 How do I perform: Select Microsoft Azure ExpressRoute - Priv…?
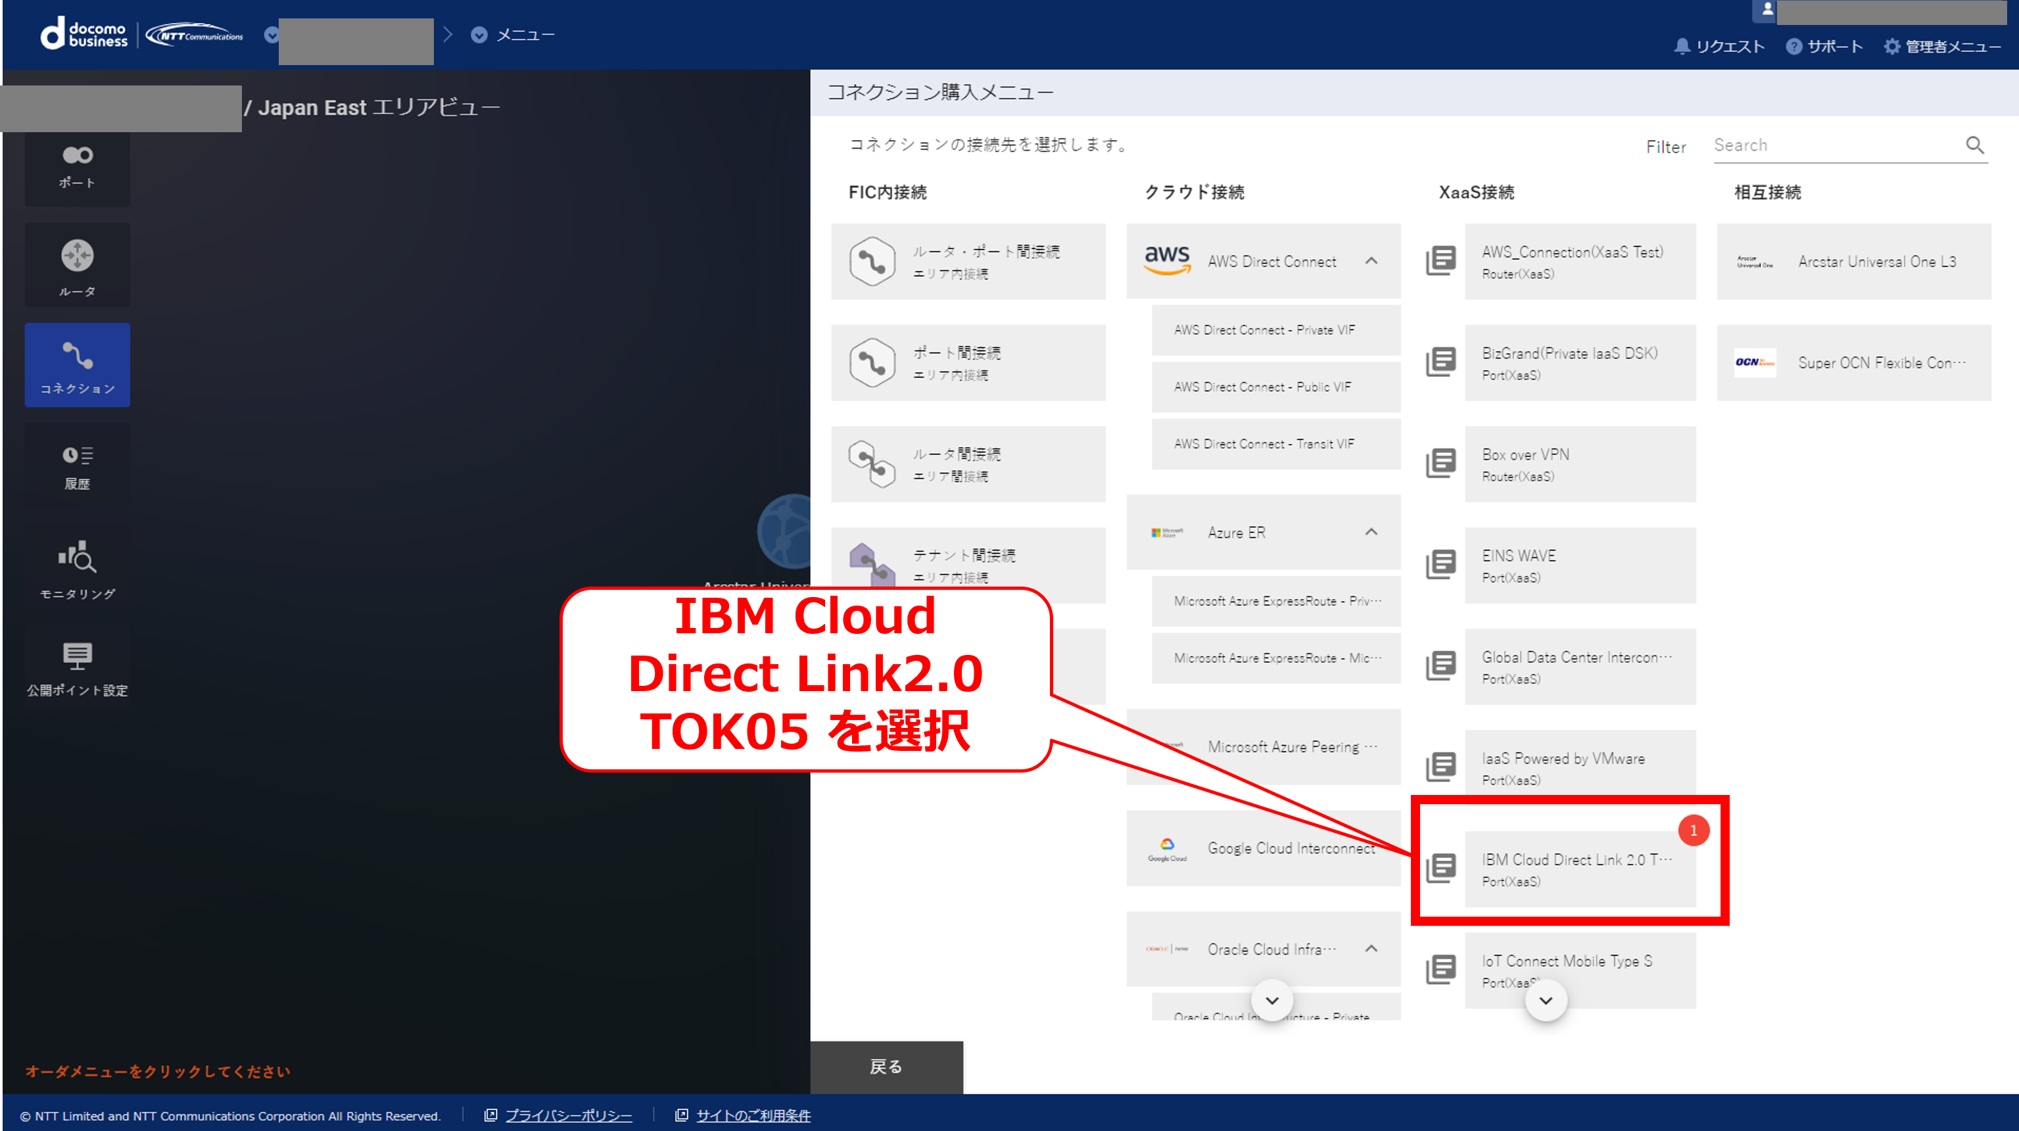pos(1275,601)
